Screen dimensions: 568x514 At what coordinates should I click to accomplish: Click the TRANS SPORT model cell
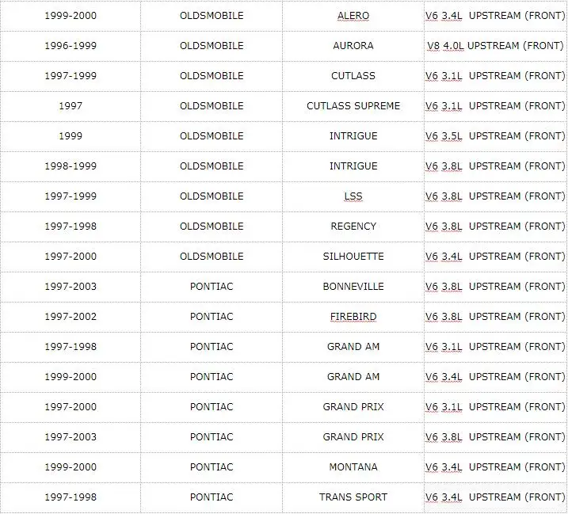pyautogui.click(x=353, y=497)
